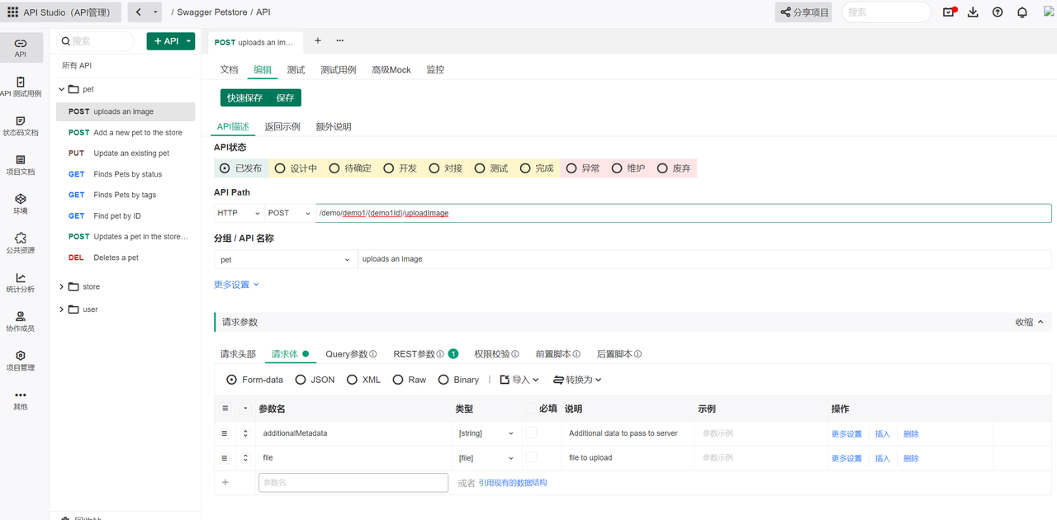Select the 已发布 API status radio

pos(224,168)
